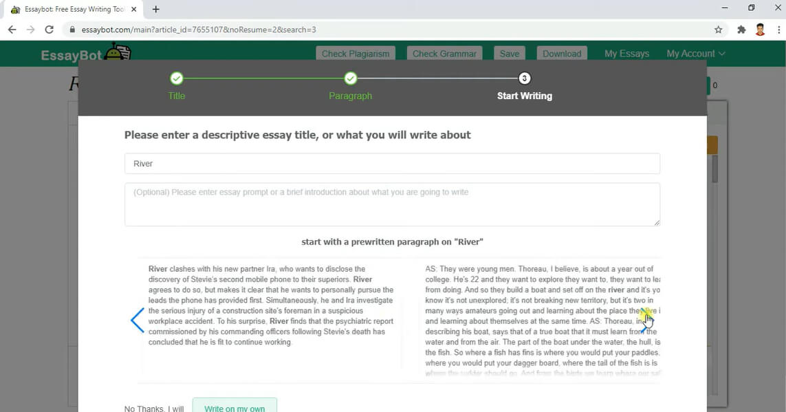Click the browser back arrow

12,30
